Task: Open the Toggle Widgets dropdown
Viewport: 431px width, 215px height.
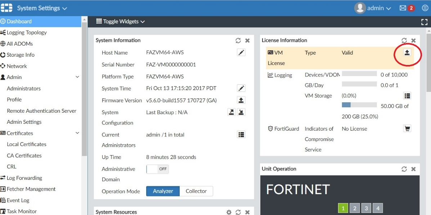Action: coord(121,22)
